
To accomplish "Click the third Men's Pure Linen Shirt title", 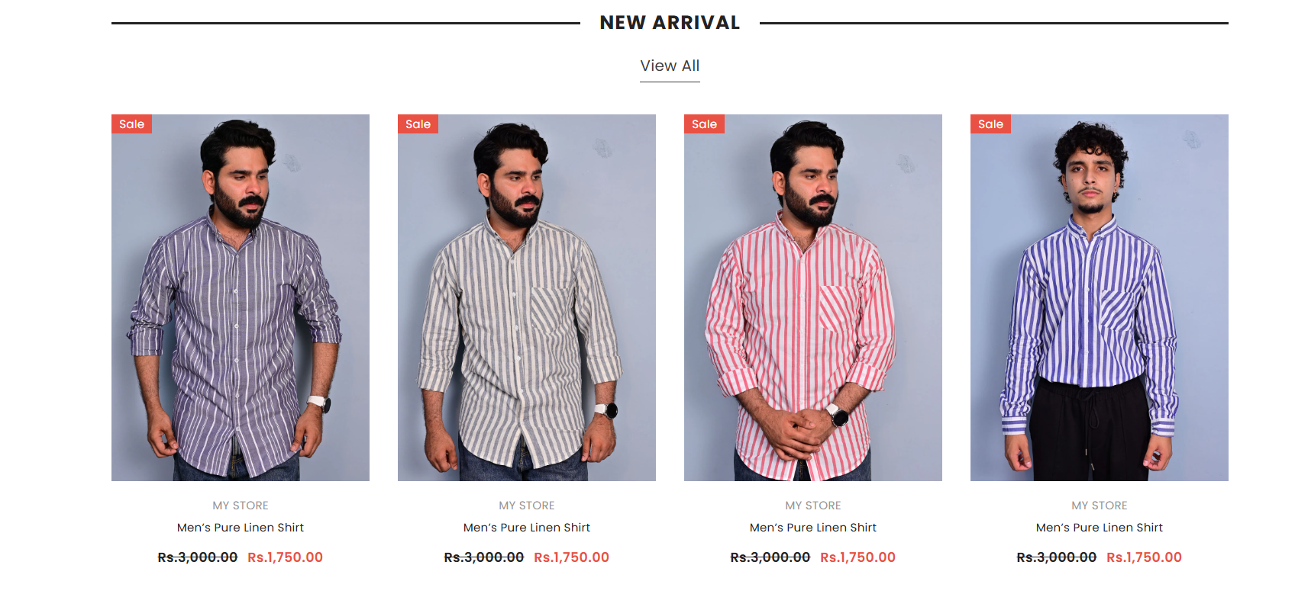I will (x=813, y=528).
